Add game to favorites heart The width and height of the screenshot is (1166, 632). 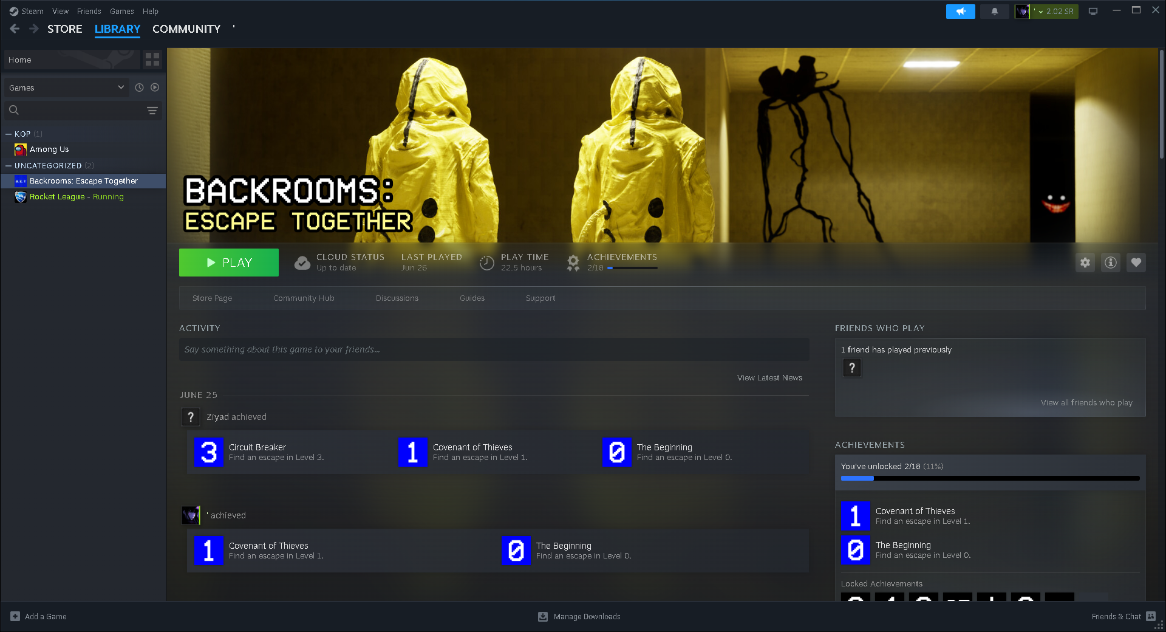point(1136,263)
